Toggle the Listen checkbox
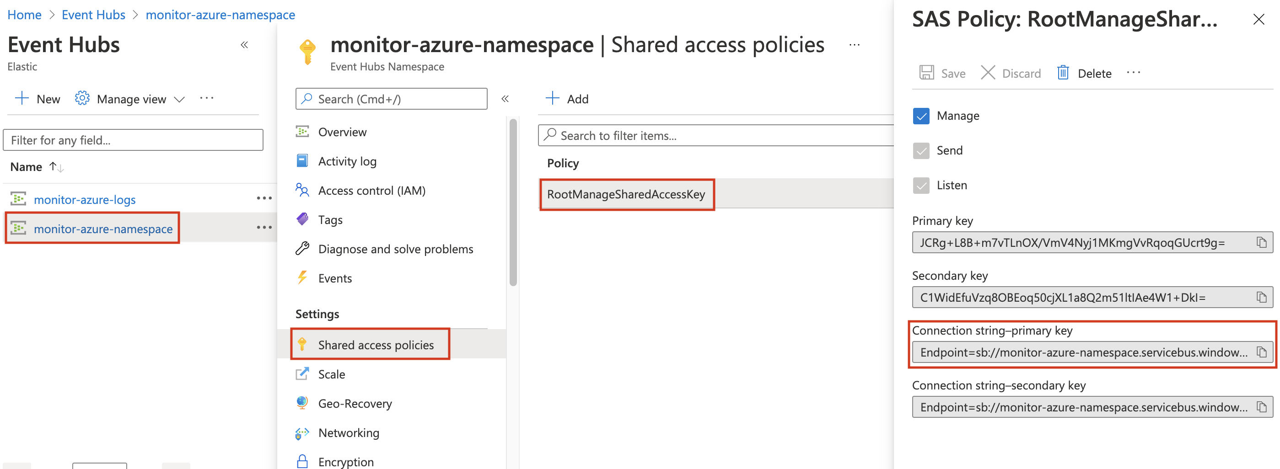 coord(921,185)
